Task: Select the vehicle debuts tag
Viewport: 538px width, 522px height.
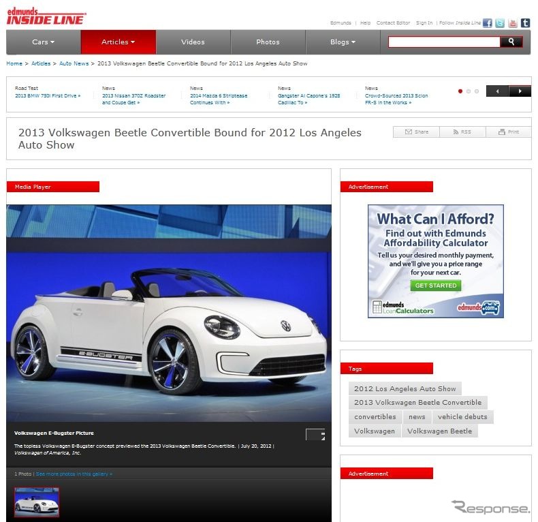Action: pos(462,417)
